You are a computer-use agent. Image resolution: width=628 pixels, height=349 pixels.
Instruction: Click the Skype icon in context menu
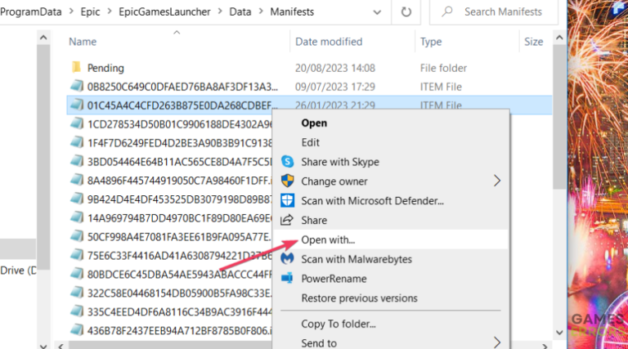287,162
